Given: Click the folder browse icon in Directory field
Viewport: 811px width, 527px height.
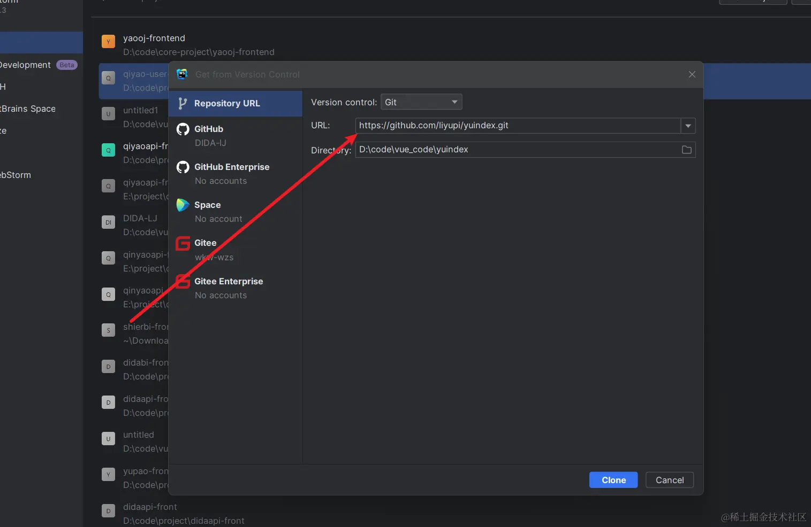Looking at the screenshot, I should pyautogui.click(x=687, y=150).
